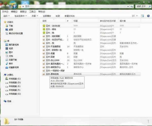Image resolution: width=152 pixels, height=126 pixels.
Task: Click the 刻录 button
Action: click(58, 16)
